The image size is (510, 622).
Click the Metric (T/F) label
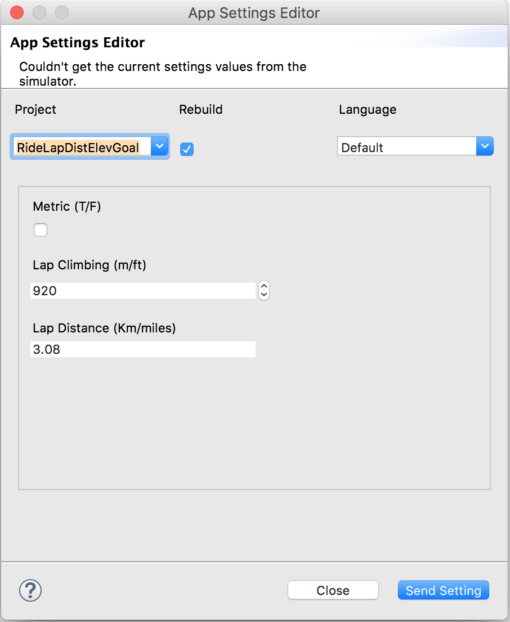coord(67,207)
